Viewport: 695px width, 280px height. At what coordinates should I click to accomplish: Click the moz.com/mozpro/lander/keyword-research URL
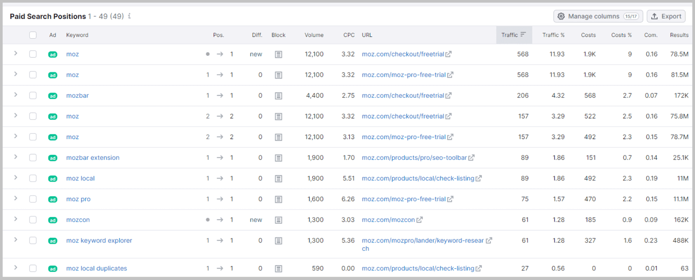[x=423, y=244]
